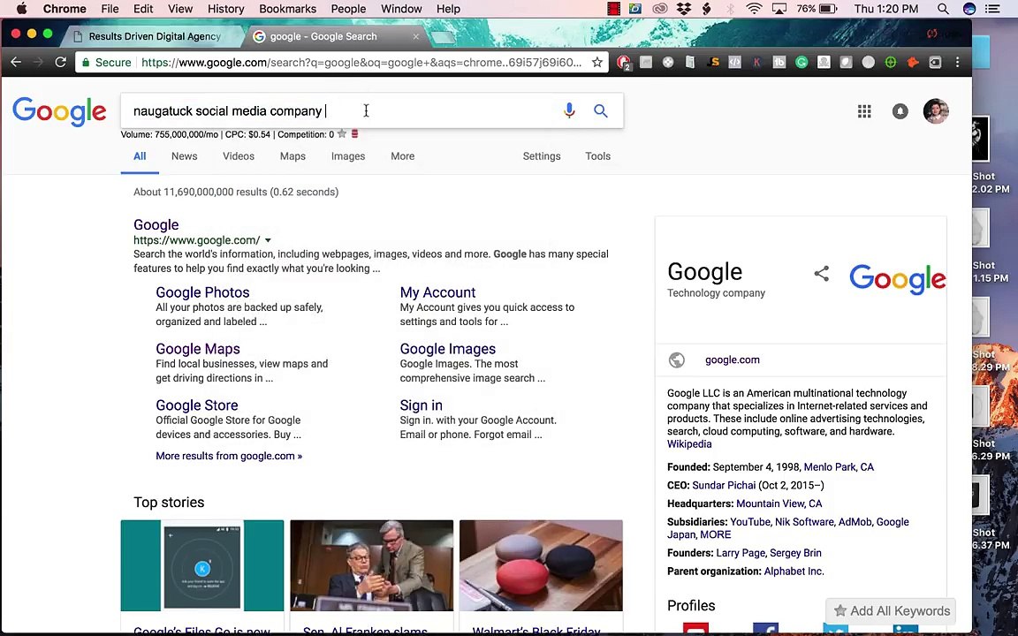This screenshot has height=636, width=1018.
Task: Expand dropdown arrow next to google.com URL
Action: click(x=268, y=240)
